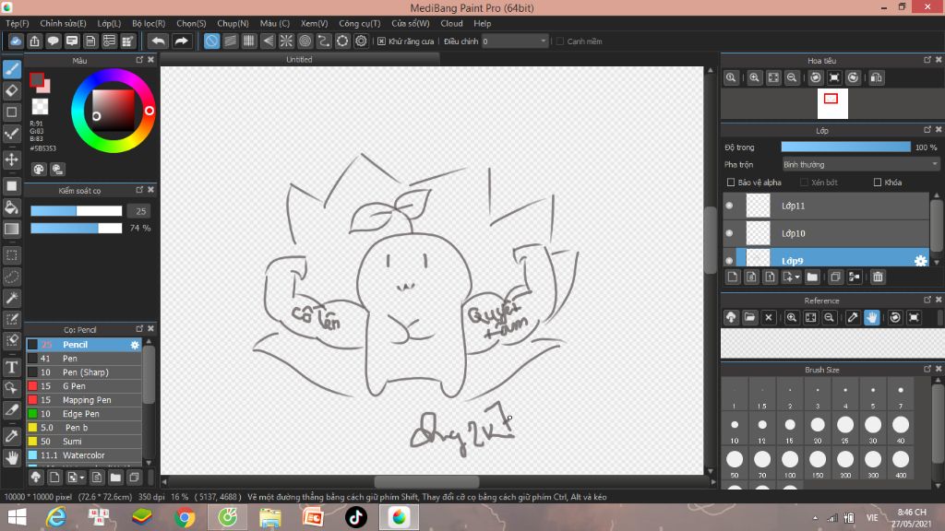Zoom in on the Navigator panel
This screenshot has width=945, height=531.
pyautogui.click(x=754, y=77)
